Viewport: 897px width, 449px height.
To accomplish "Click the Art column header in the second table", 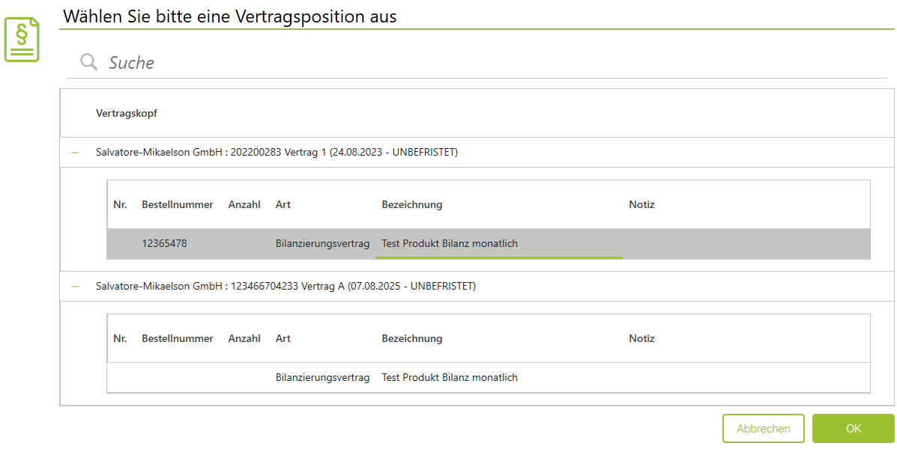I will click(x=283, y=338).
